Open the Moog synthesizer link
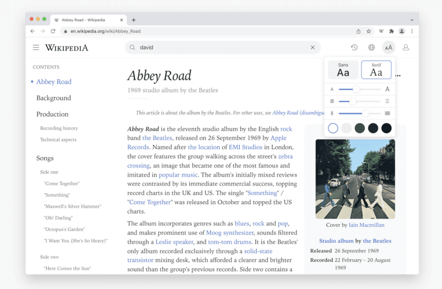442x289 pixels. (230, 233)
